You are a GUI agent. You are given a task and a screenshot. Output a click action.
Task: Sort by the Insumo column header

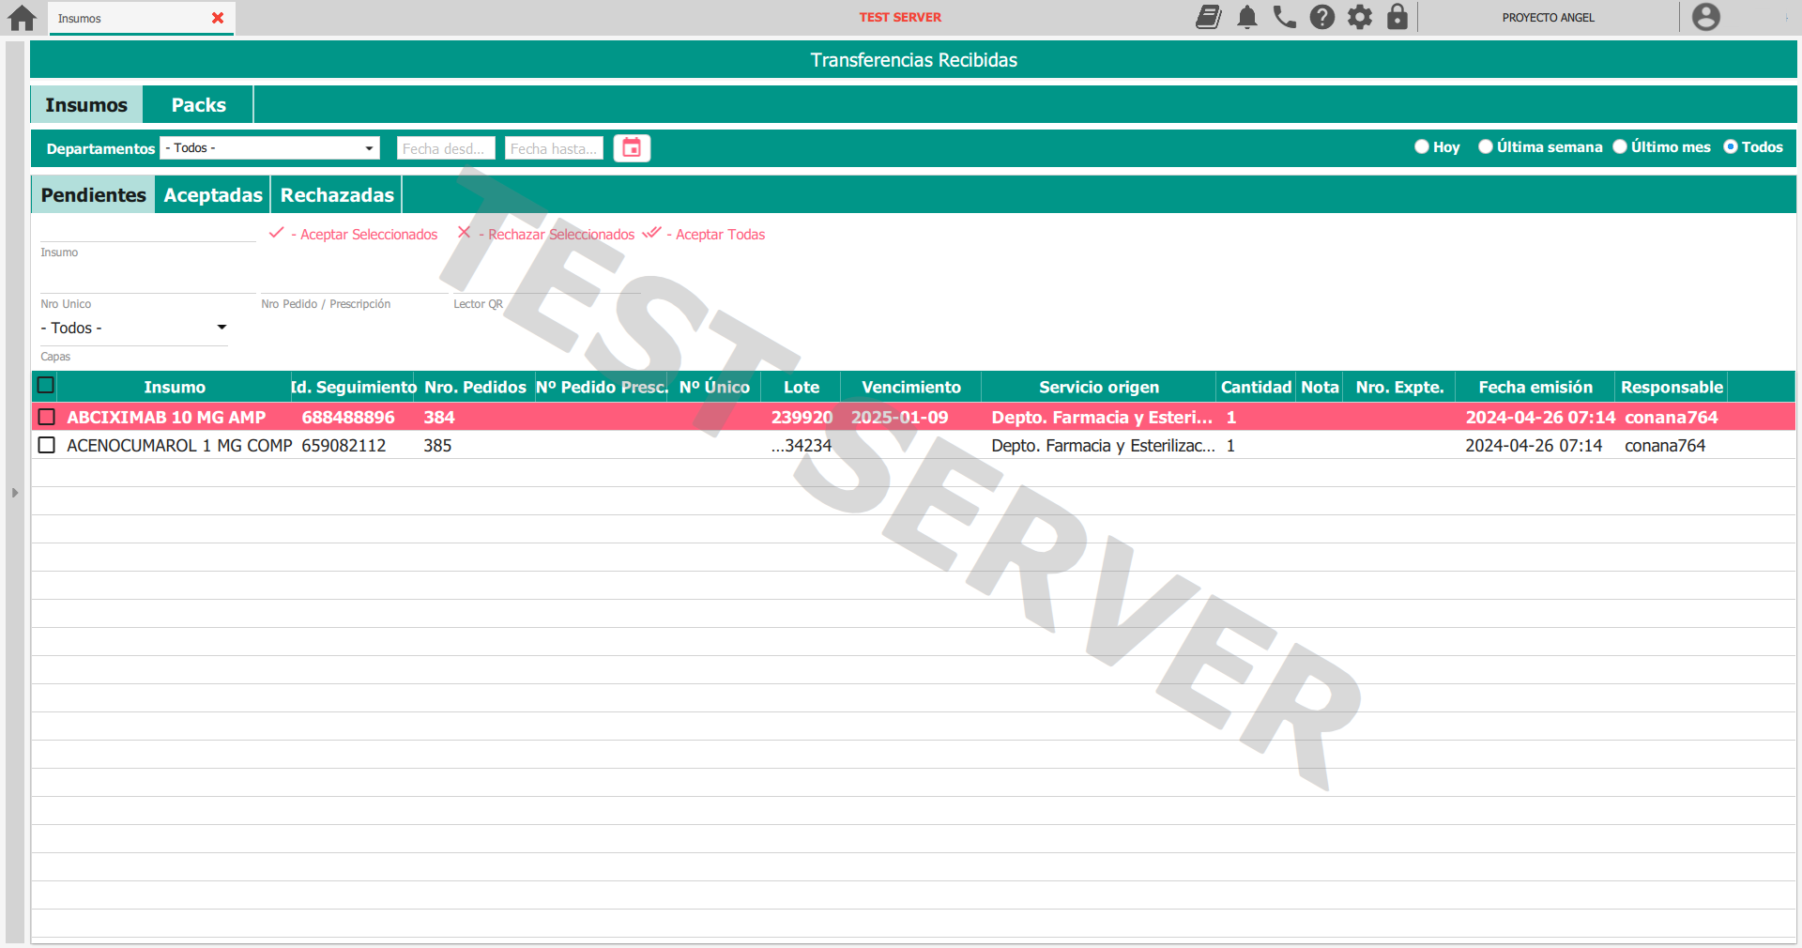tap(175, 387)
